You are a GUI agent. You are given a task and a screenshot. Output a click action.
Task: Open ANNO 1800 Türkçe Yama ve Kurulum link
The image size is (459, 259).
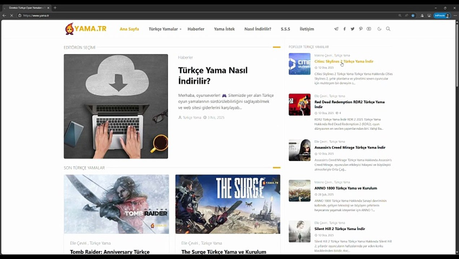click(x=346, y=188)
